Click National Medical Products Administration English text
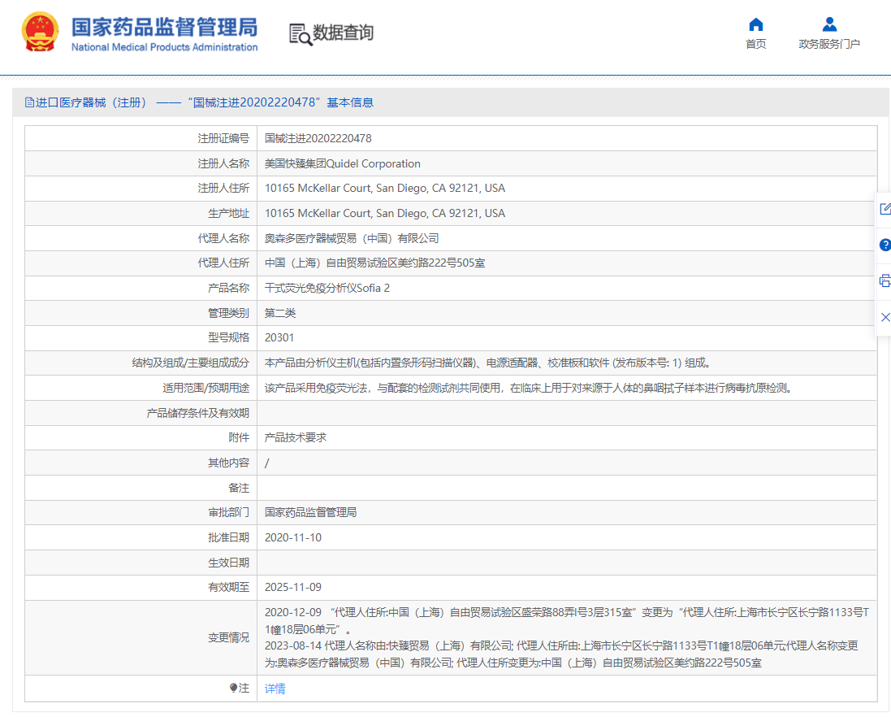Screen dimensions: 891x717 tap(164, 47)
